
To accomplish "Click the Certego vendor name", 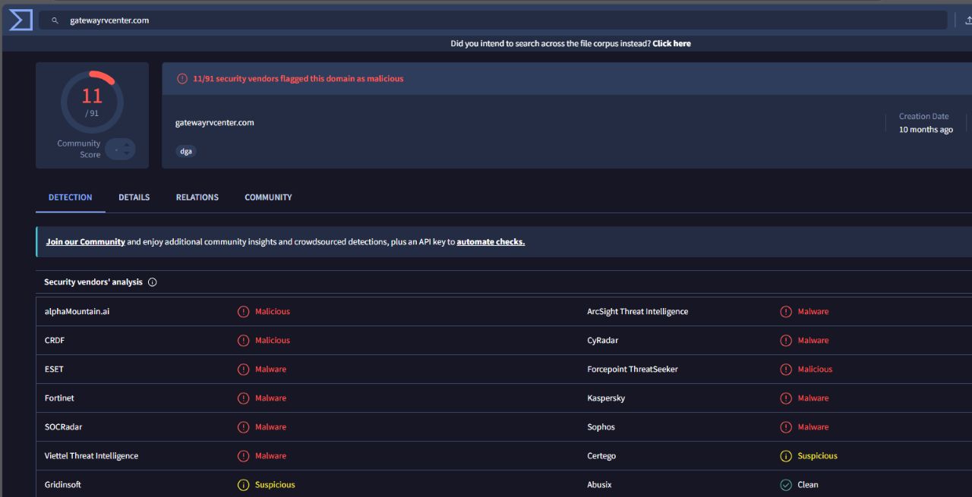I will point(601,456).
